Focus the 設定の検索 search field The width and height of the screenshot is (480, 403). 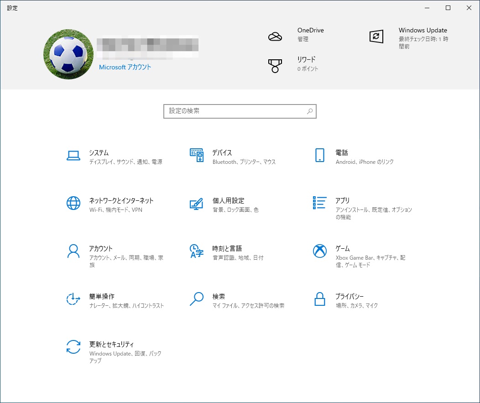[240, 111]
